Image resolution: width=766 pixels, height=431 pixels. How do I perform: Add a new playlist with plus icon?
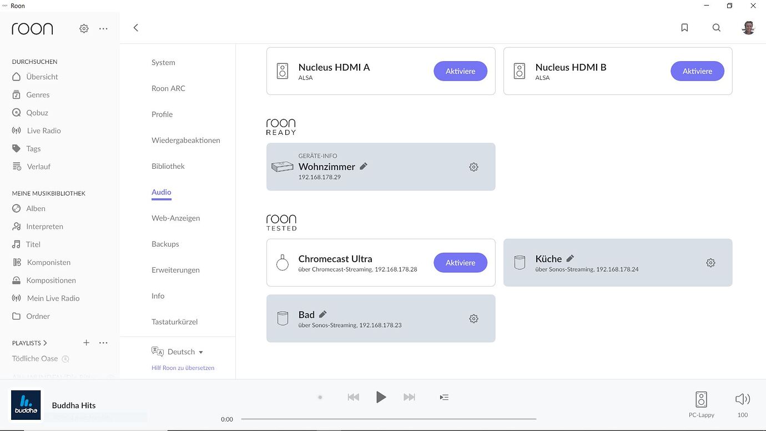pyautogui.click(x=86, y=343)
